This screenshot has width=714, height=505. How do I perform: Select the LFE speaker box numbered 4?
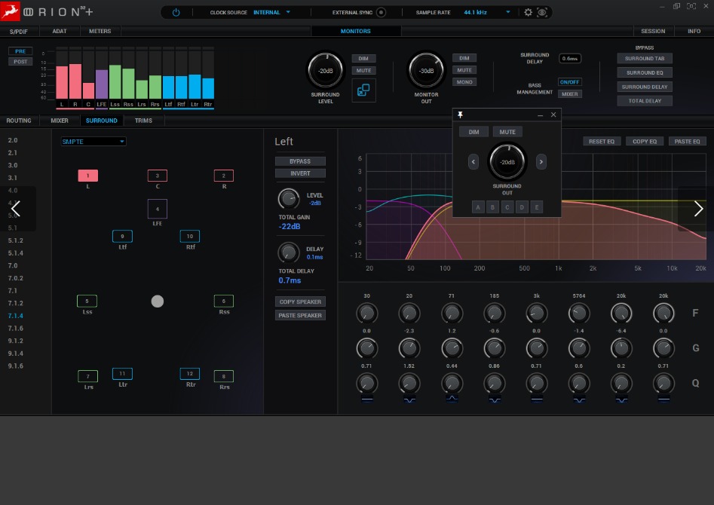[x=158, y=209]
